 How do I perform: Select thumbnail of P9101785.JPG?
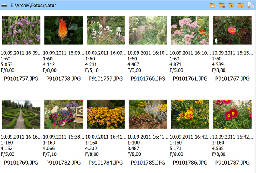point(148,114)
